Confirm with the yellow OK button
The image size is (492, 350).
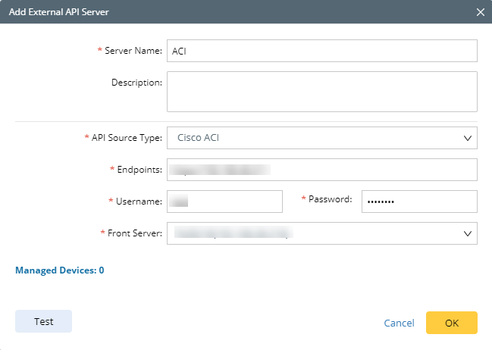(451, 323)
